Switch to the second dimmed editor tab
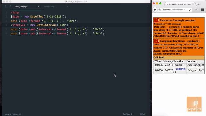This screenshot has width=206, height=116. pos(49,6)
